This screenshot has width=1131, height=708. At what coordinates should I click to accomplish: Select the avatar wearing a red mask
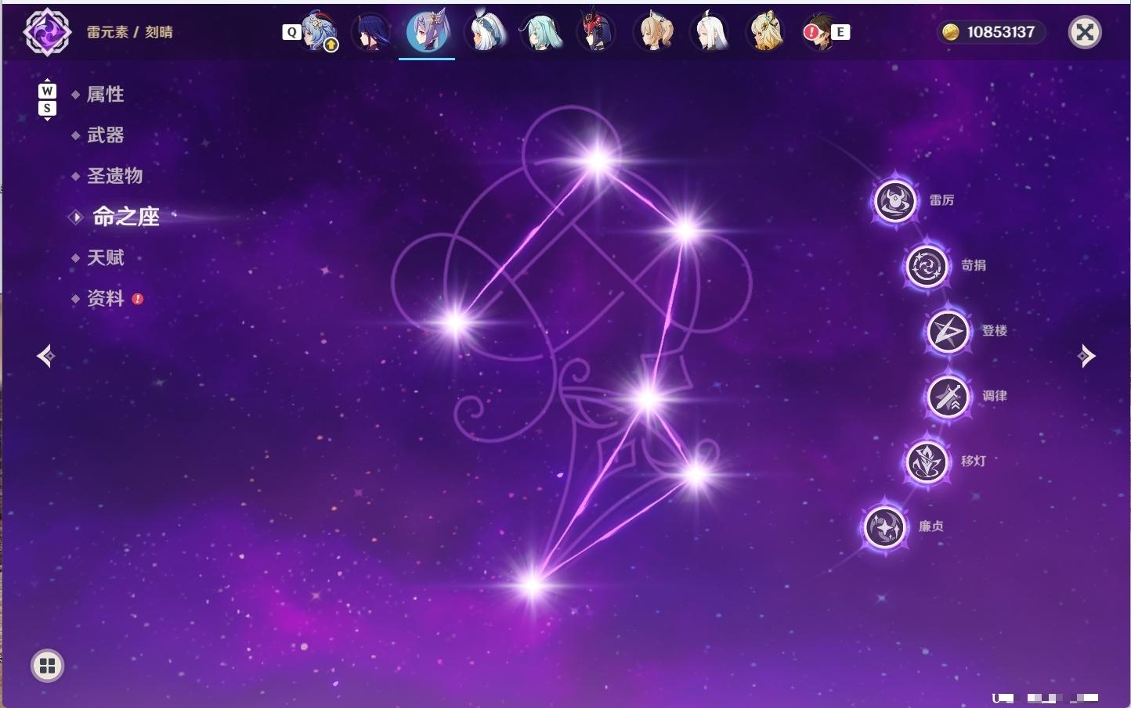pos(597,32)
